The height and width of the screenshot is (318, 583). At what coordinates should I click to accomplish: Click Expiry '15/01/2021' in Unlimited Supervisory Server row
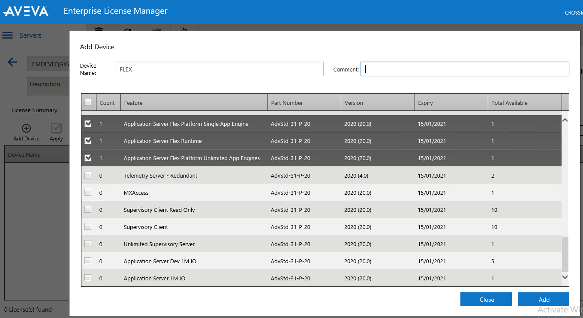point(432,244)
